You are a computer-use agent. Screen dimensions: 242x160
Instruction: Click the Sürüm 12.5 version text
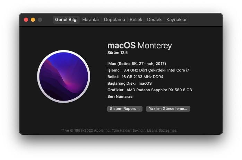pos(118,53)
